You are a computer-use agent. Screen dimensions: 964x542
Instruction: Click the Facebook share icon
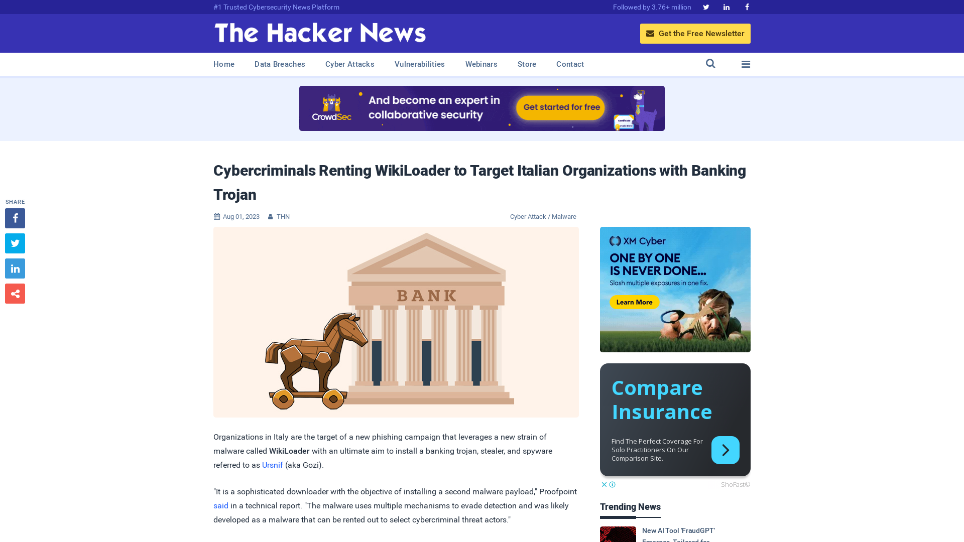point(15,218)
